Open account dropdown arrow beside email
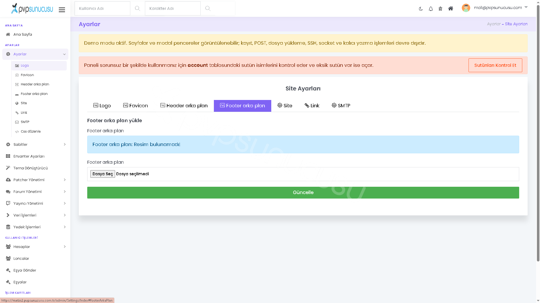The width and height of the screenshot is (540, 303). click(x=526, y=7)
